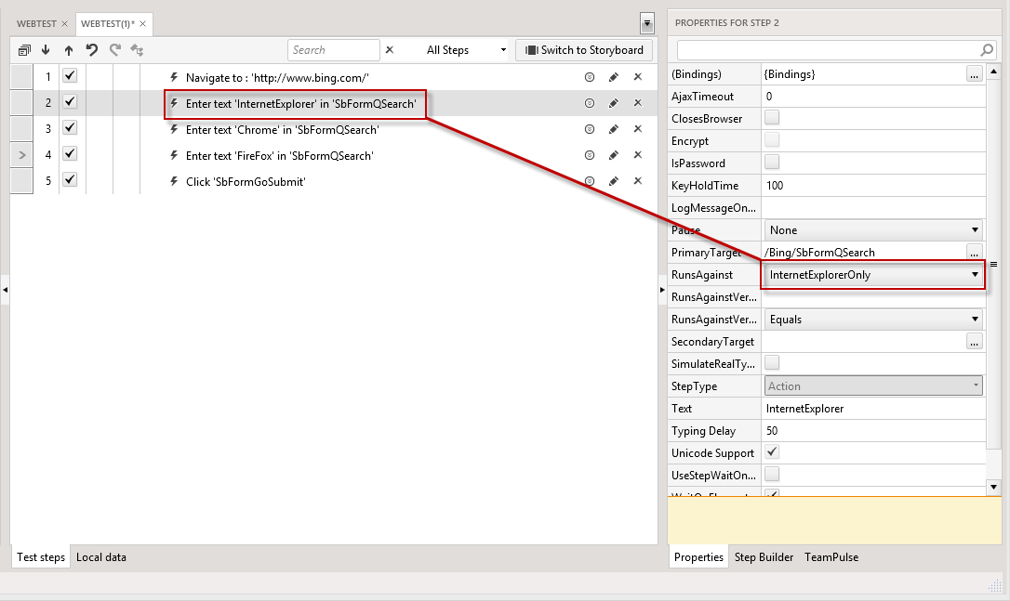Switch to the Step Builder tab

[764, 557]
